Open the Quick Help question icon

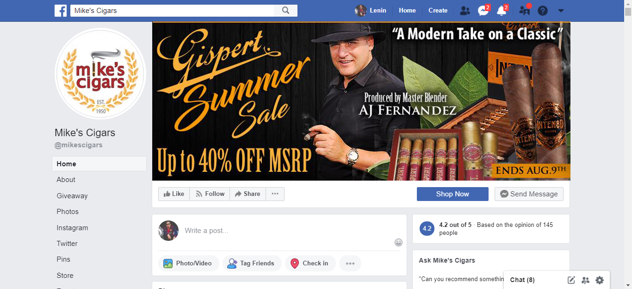(543, 11)
